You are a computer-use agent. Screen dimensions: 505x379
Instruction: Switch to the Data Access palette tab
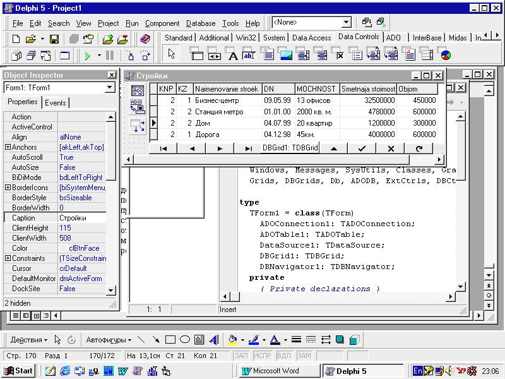[x=311, y=38]
